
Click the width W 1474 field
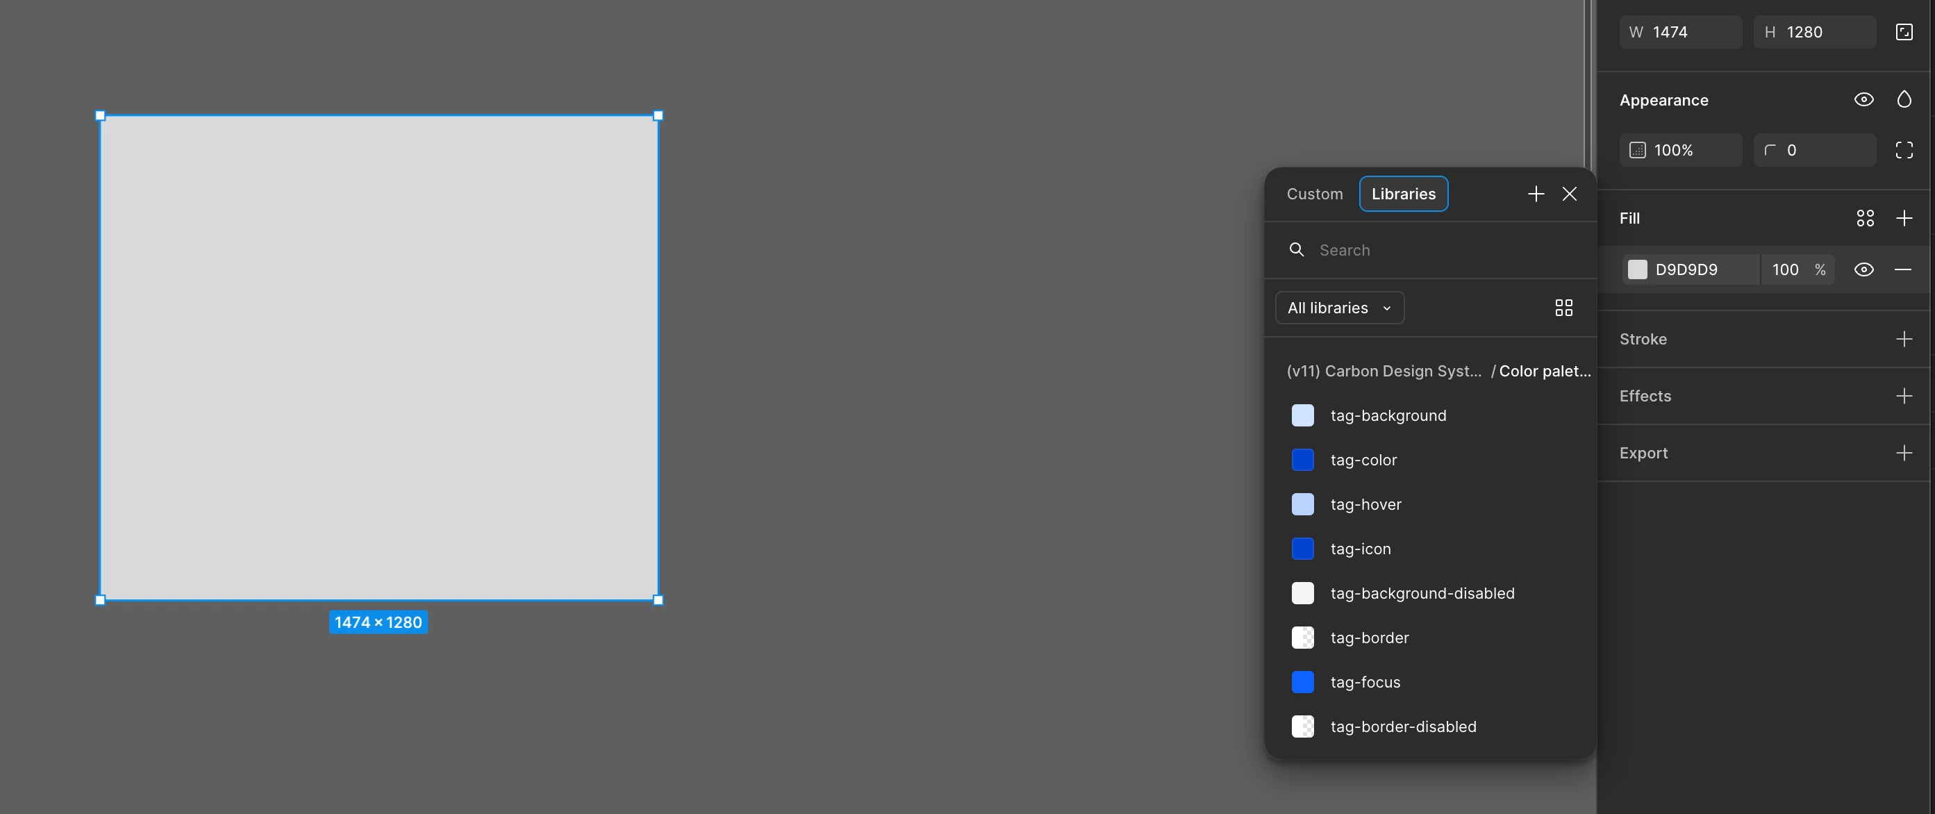tap(1680, 32)
